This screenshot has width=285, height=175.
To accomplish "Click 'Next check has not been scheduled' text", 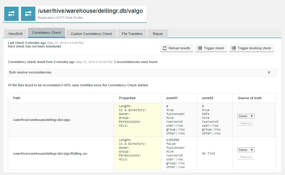I will pyautogui.click(x=34, y=47).
